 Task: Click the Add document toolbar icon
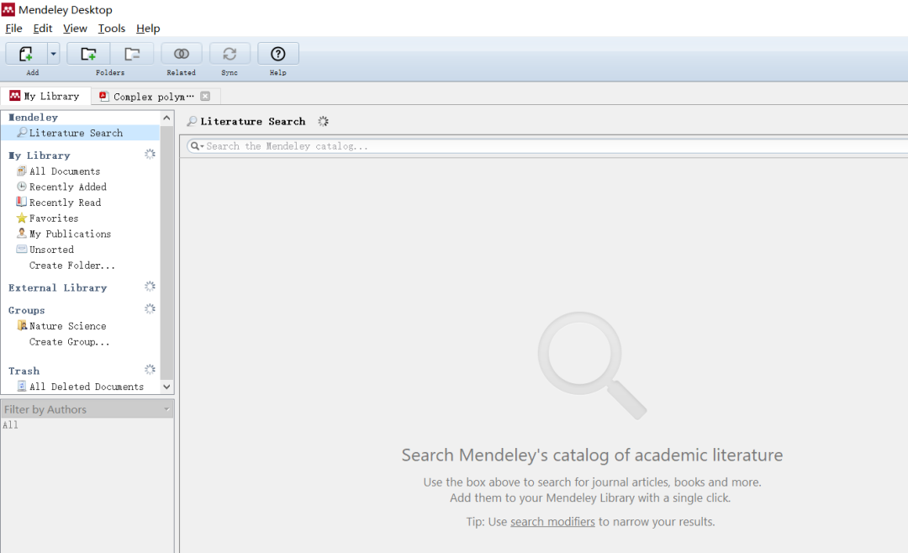tap(26, 54)
